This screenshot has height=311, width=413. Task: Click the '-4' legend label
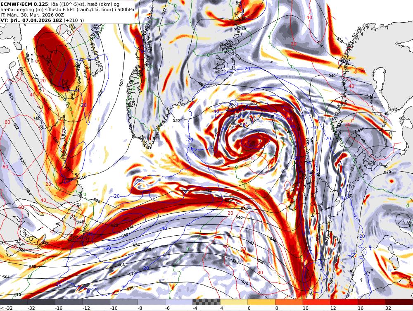[195, 308]
